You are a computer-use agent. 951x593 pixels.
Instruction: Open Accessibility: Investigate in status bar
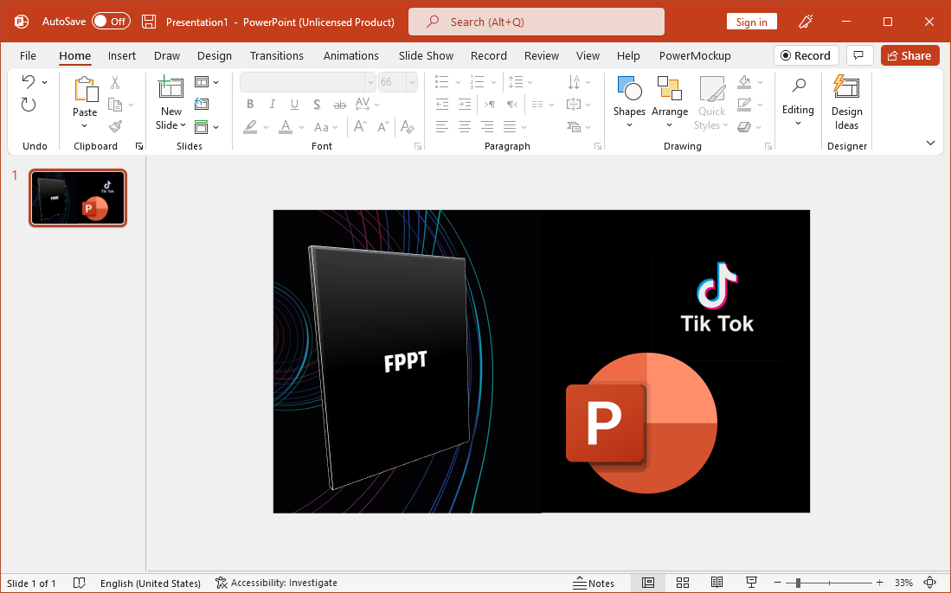[x=277, y=583]
